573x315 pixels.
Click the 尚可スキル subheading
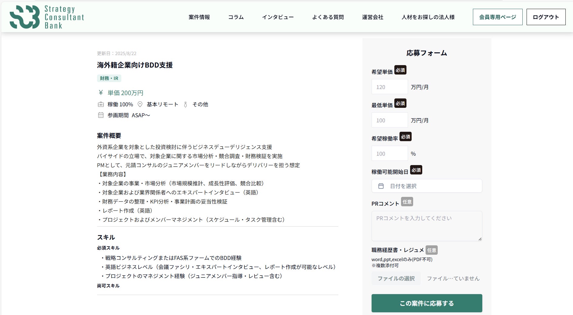coord(108,286)
